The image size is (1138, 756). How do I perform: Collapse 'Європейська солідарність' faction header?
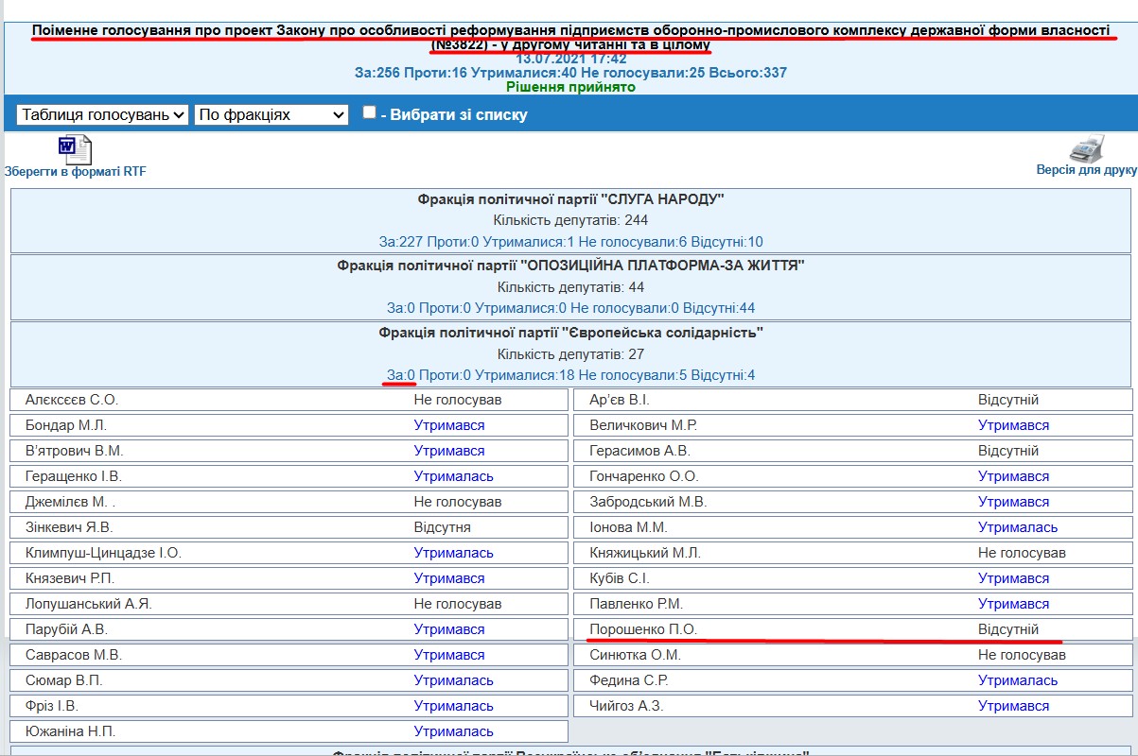click(x=570, y=333)
